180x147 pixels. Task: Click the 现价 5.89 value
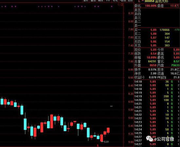click(153, 50)
